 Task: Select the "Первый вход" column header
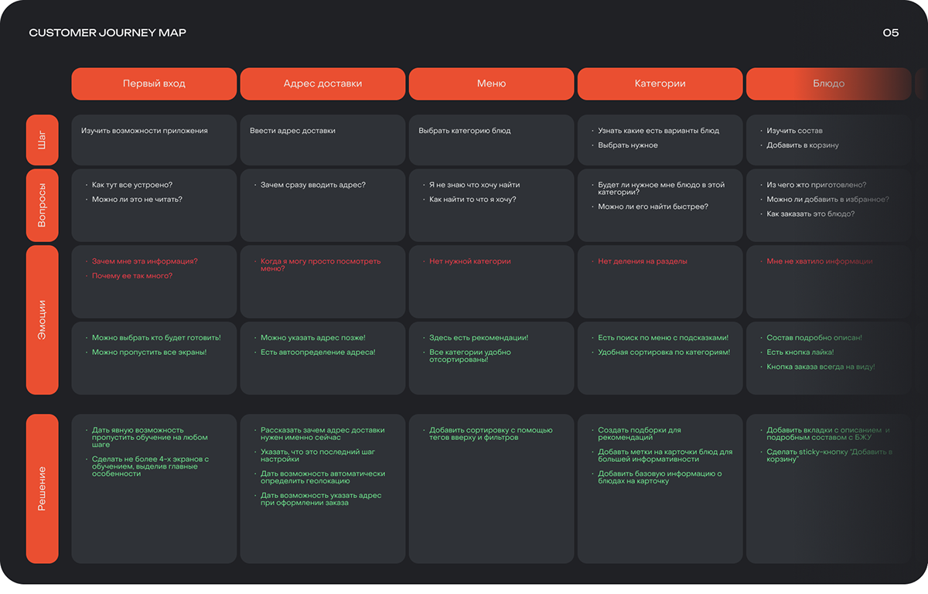click(x=154, y=84)
